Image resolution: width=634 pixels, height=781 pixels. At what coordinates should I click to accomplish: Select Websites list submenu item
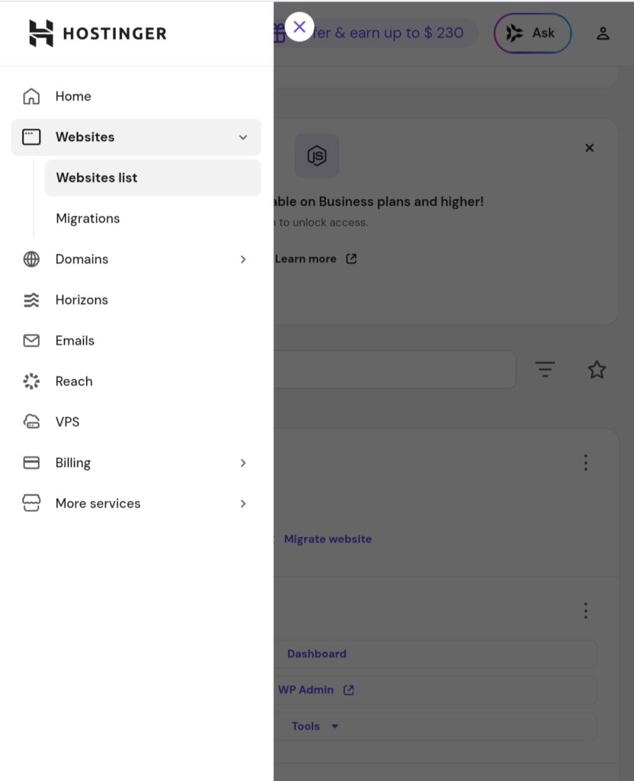click(x=97, y=178)
